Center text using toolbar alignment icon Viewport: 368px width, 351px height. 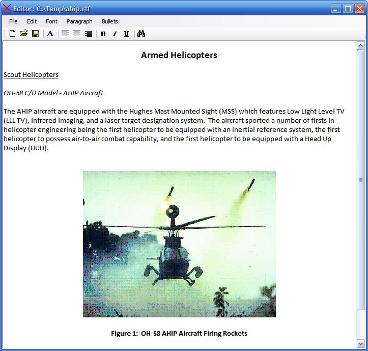[77, 34]
